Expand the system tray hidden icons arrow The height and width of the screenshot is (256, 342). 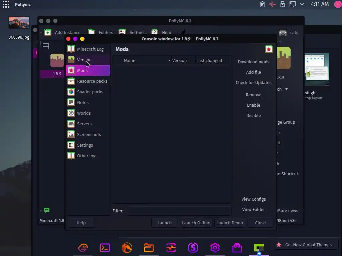pyautogui.click(x=302, y=4)
